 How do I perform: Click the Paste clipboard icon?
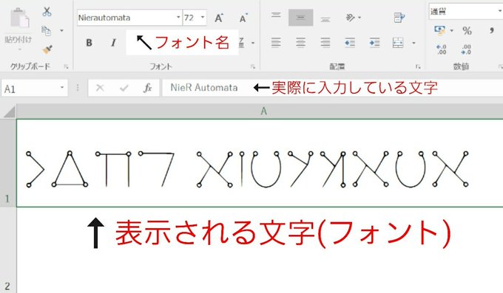tap(19, 18)
